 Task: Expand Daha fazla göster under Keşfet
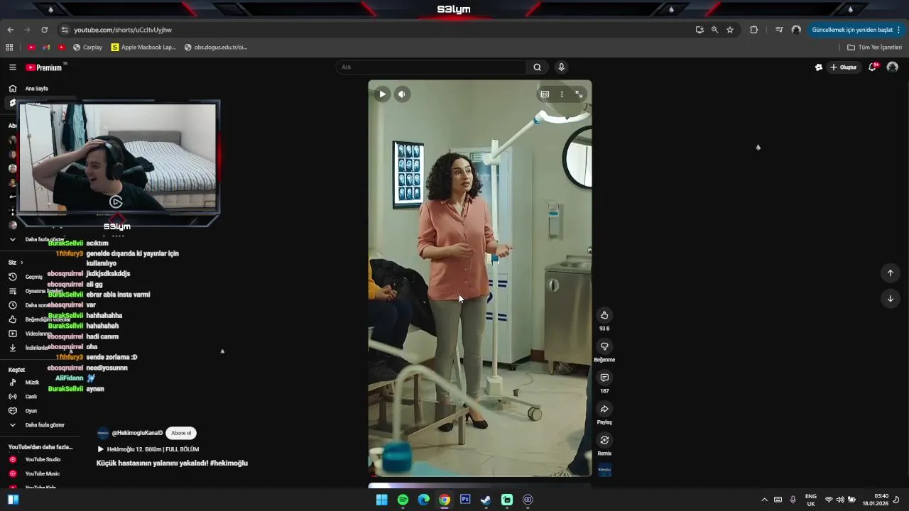coord(37,425)
